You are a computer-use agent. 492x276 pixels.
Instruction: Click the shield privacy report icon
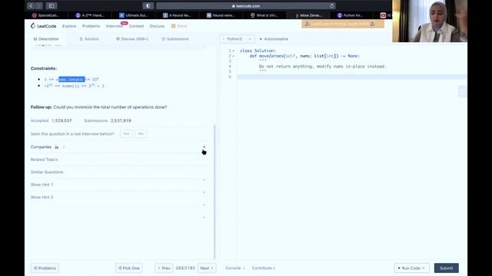(148, 5)
